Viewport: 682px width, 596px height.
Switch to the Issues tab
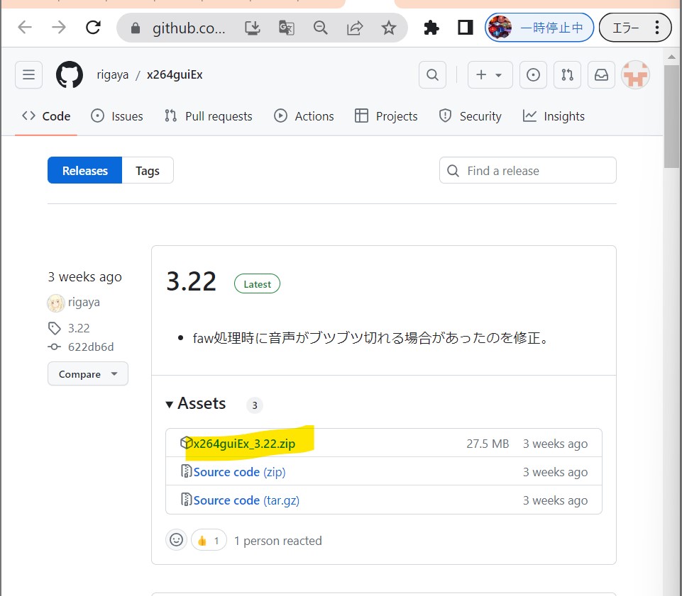(117, 116)
